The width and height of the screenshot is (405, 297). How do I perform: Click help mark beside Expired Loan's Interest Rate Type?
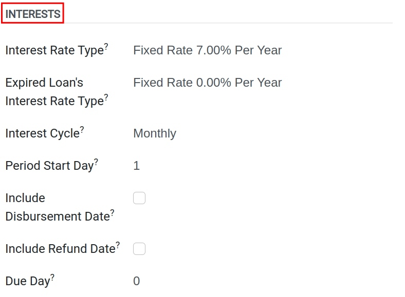coord(106,97)
